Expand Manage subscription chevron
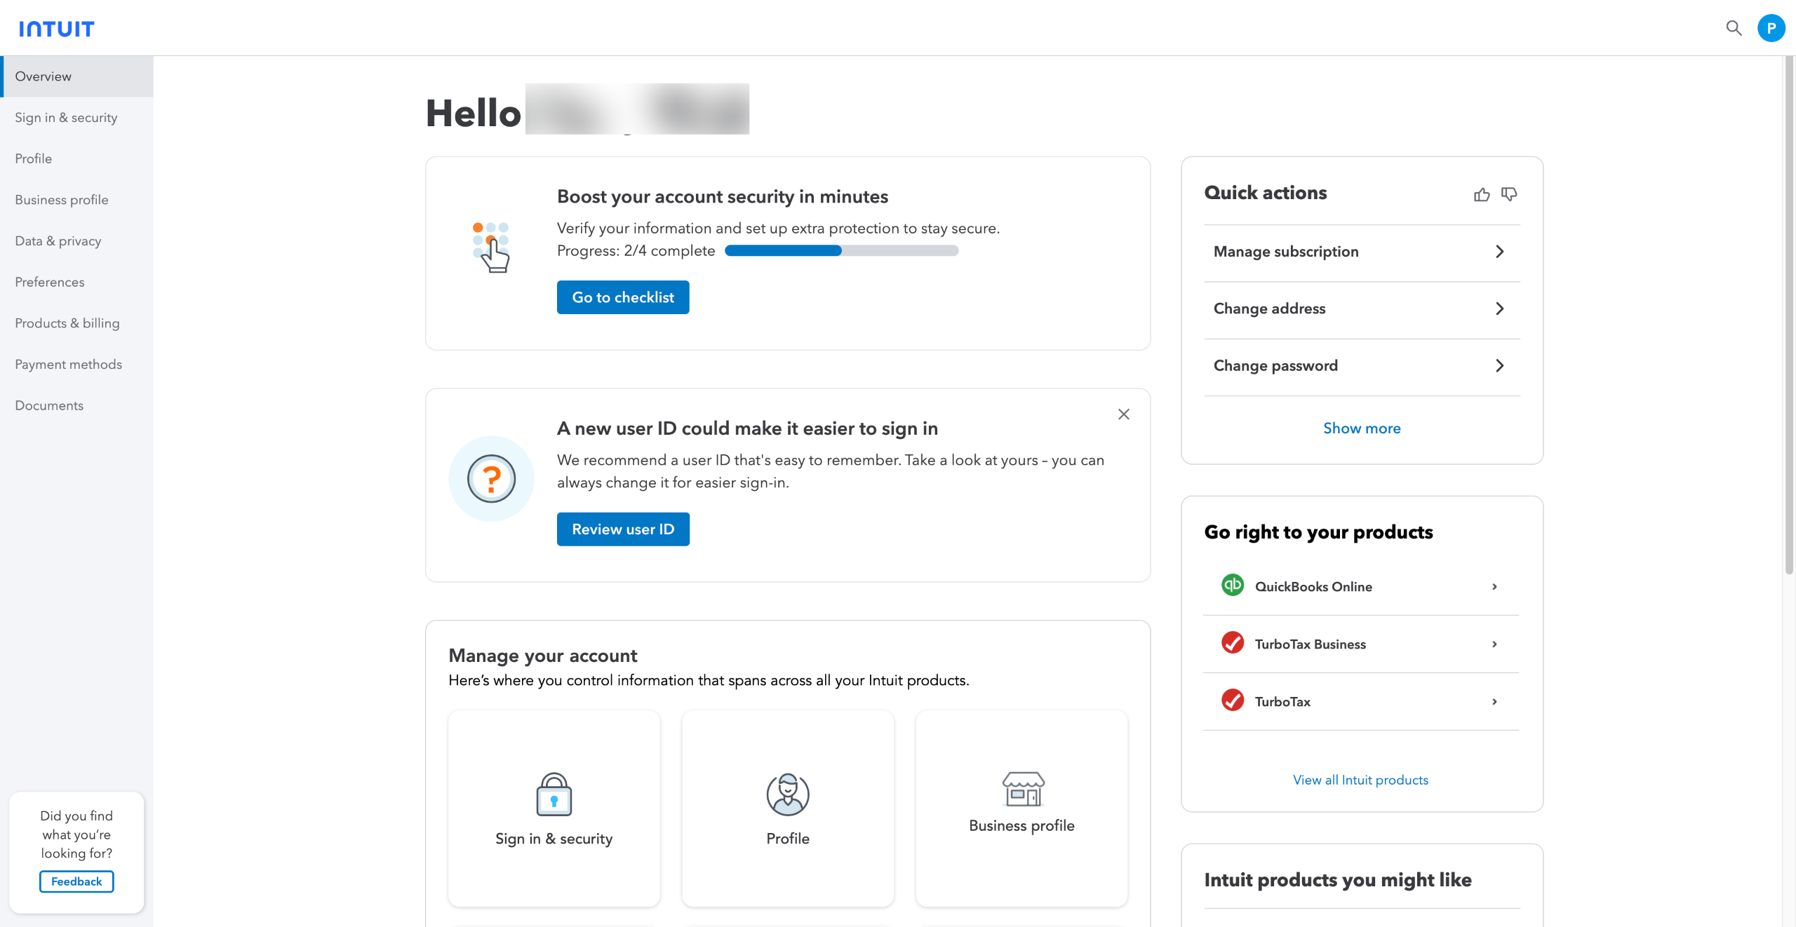This screenshot has width=1796, height=927. (1499, 252)
